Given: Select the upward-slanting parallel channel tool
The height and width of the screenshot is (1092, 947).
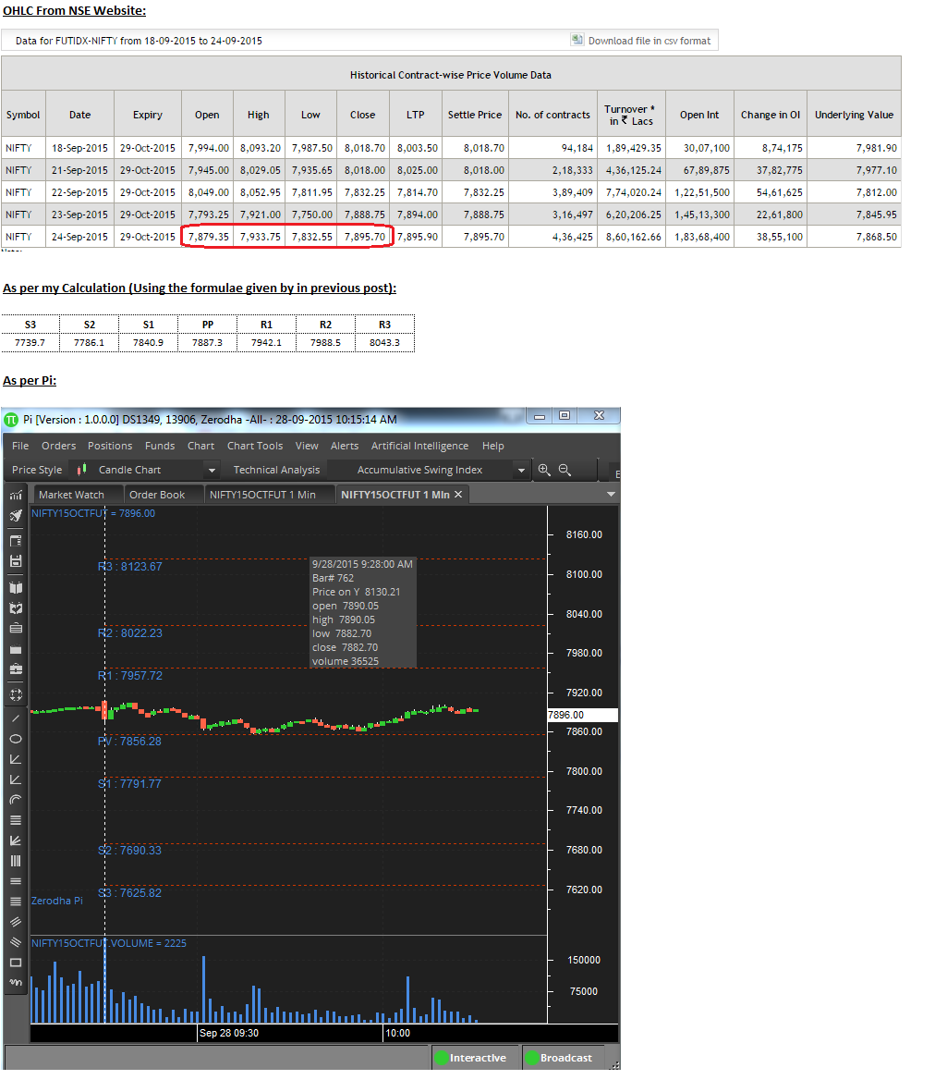Looking at the screenshot, I should click(16, 922).
